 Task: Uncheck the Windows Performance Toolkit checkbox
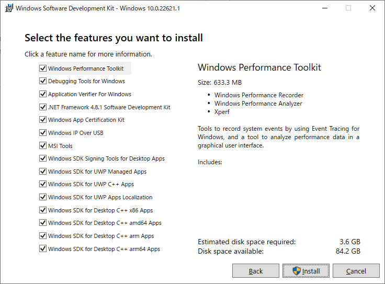click(x=43, y=68)
